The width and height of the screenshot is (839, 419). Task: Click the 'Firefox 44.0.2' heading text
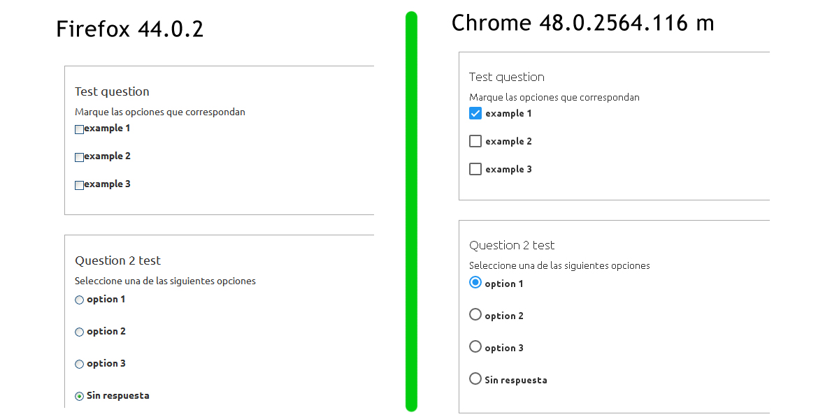[129, 29]
